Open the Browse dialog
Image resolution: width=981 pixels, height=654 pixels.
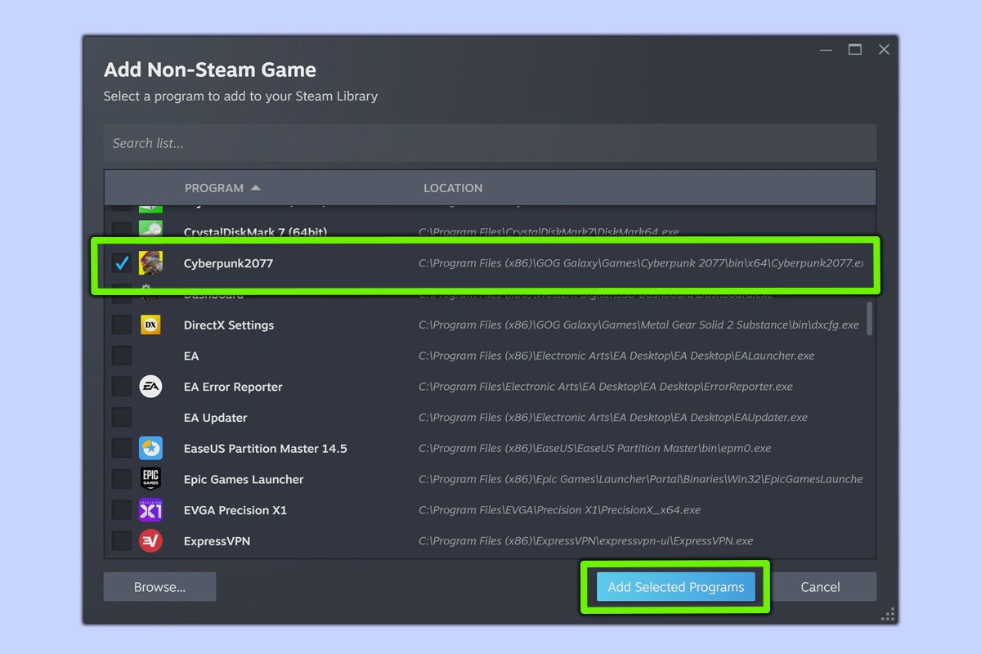tap(159, 586)
